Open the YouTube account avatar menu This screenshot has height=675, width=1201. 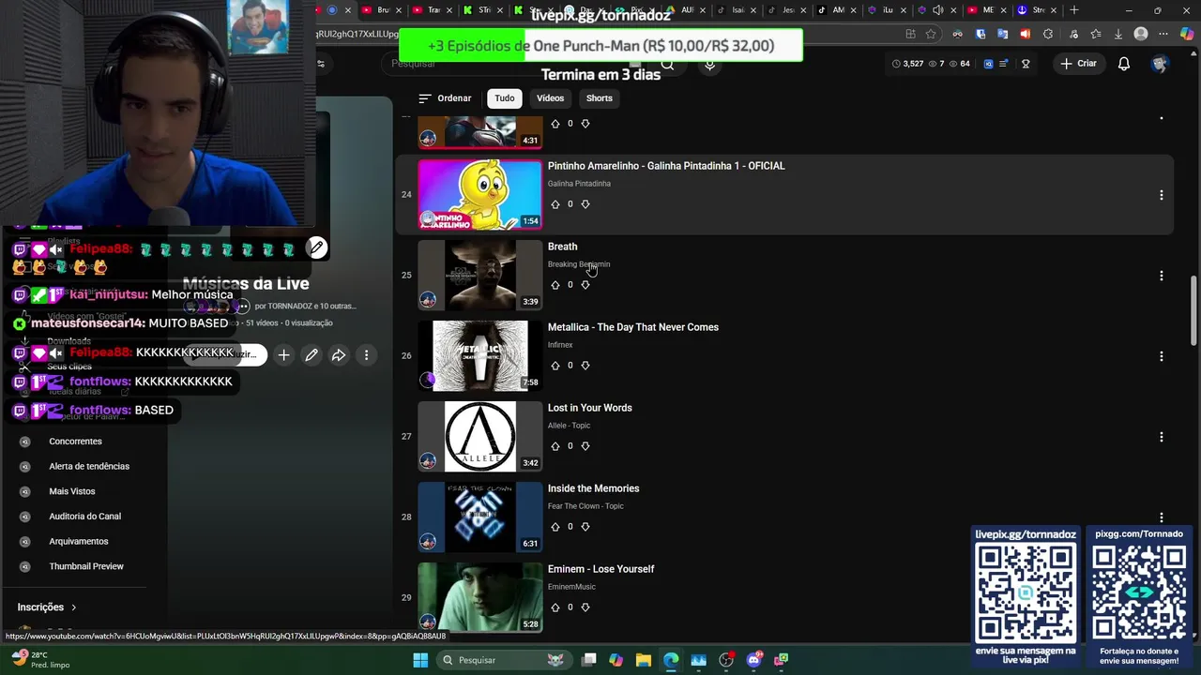[1161, 64]
